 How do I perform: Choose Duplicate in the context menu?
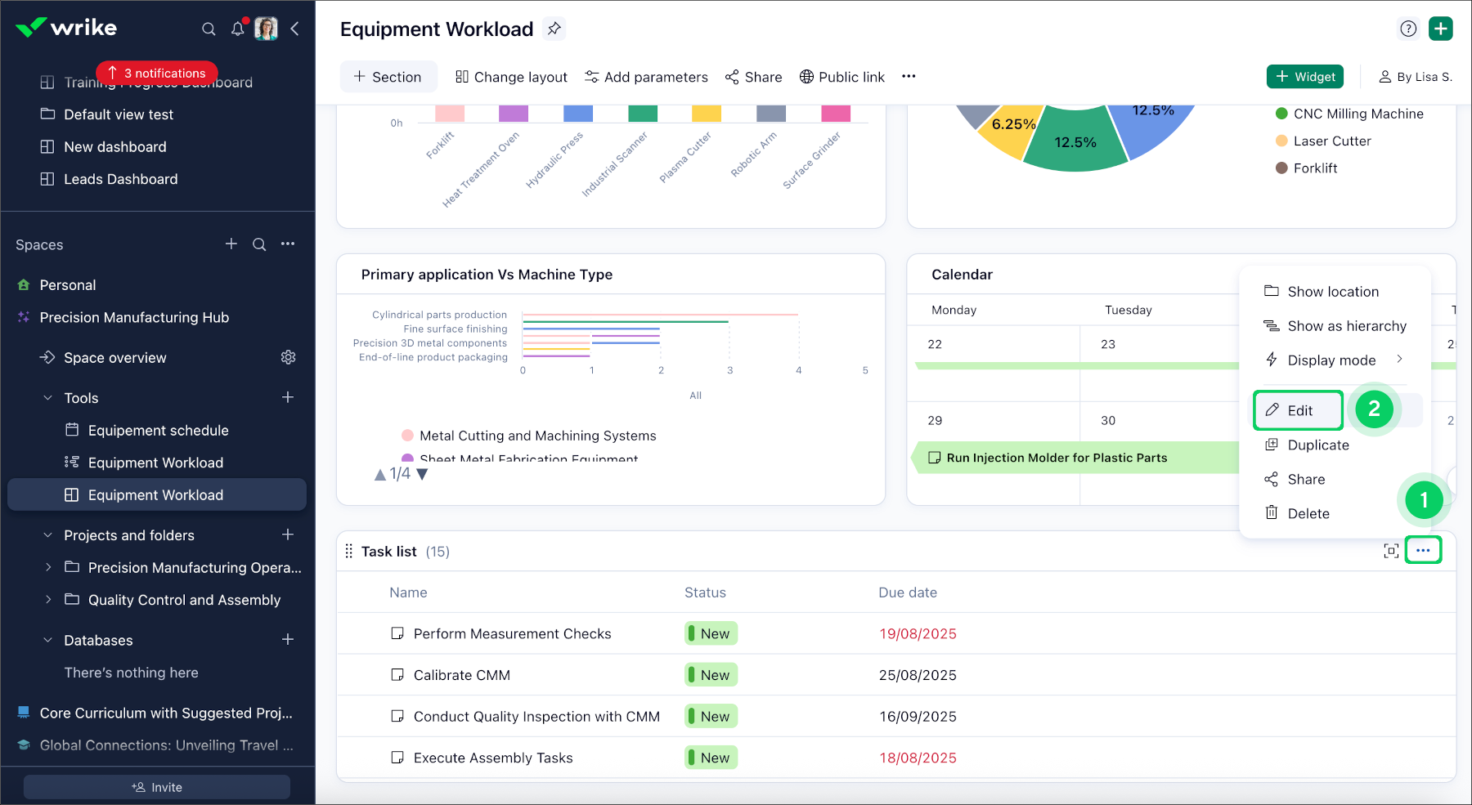coord(1317,445)
